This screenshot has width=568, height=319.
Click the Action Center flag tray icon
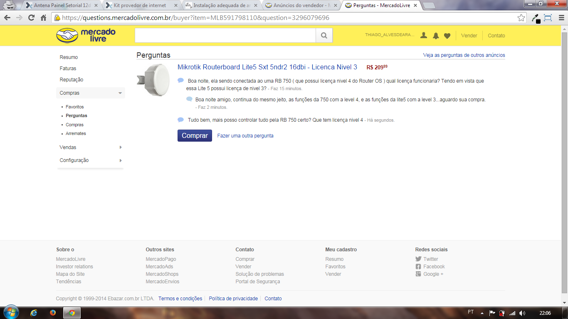(x=492, y=313)
